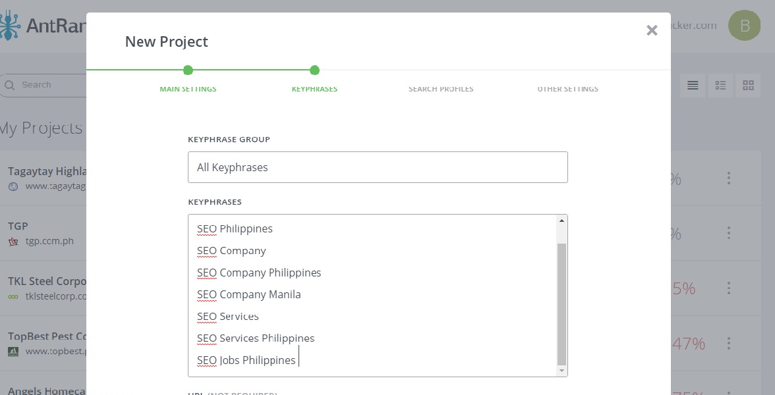Switch to compact list view icon
The width and height of the screenshot is (775, 395).
click(x=720, y=85)
